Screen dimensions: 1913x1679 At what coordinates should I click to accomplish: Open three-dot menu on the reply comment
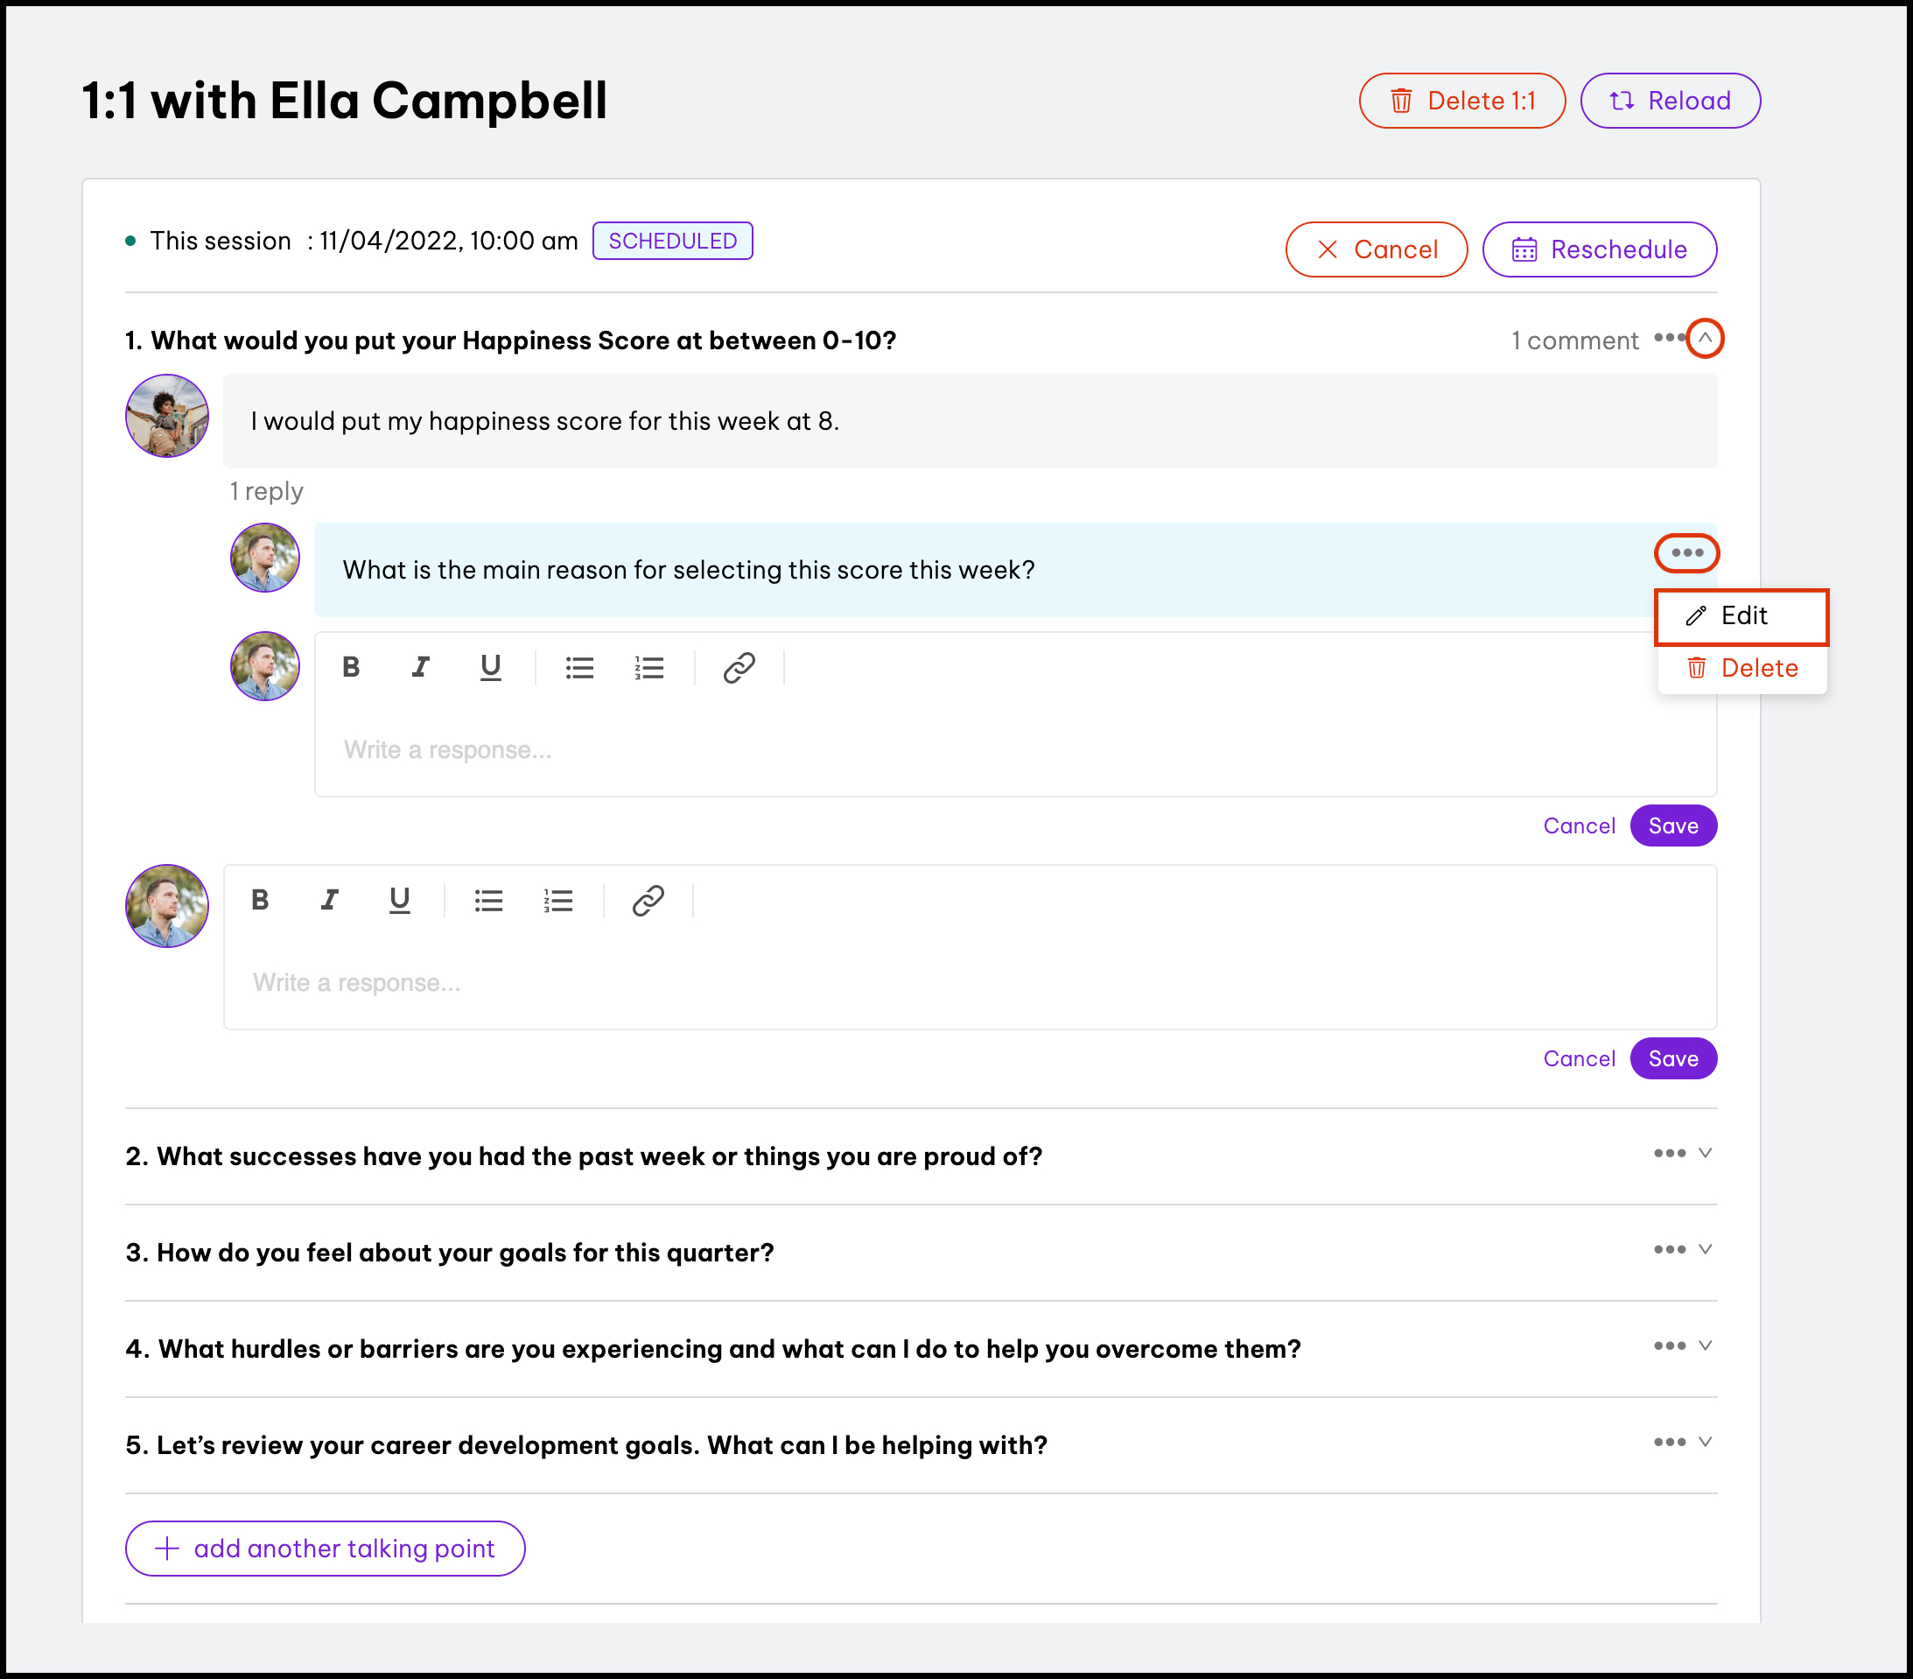click(x=1686, y=553)
